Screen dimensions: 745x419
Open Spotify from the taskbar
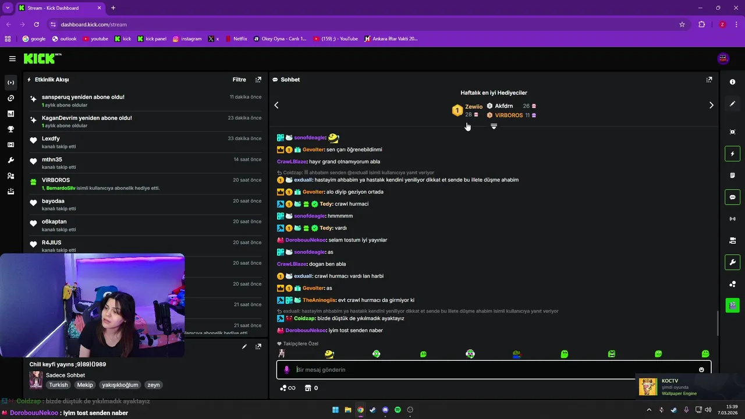click(x=398, y=410)
